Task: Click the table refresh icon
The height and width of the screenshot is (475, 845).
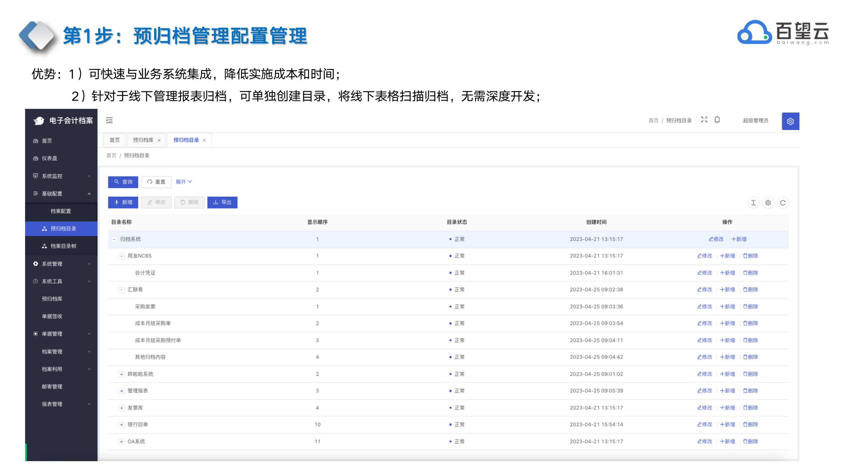Action: [x=783, y=203]
